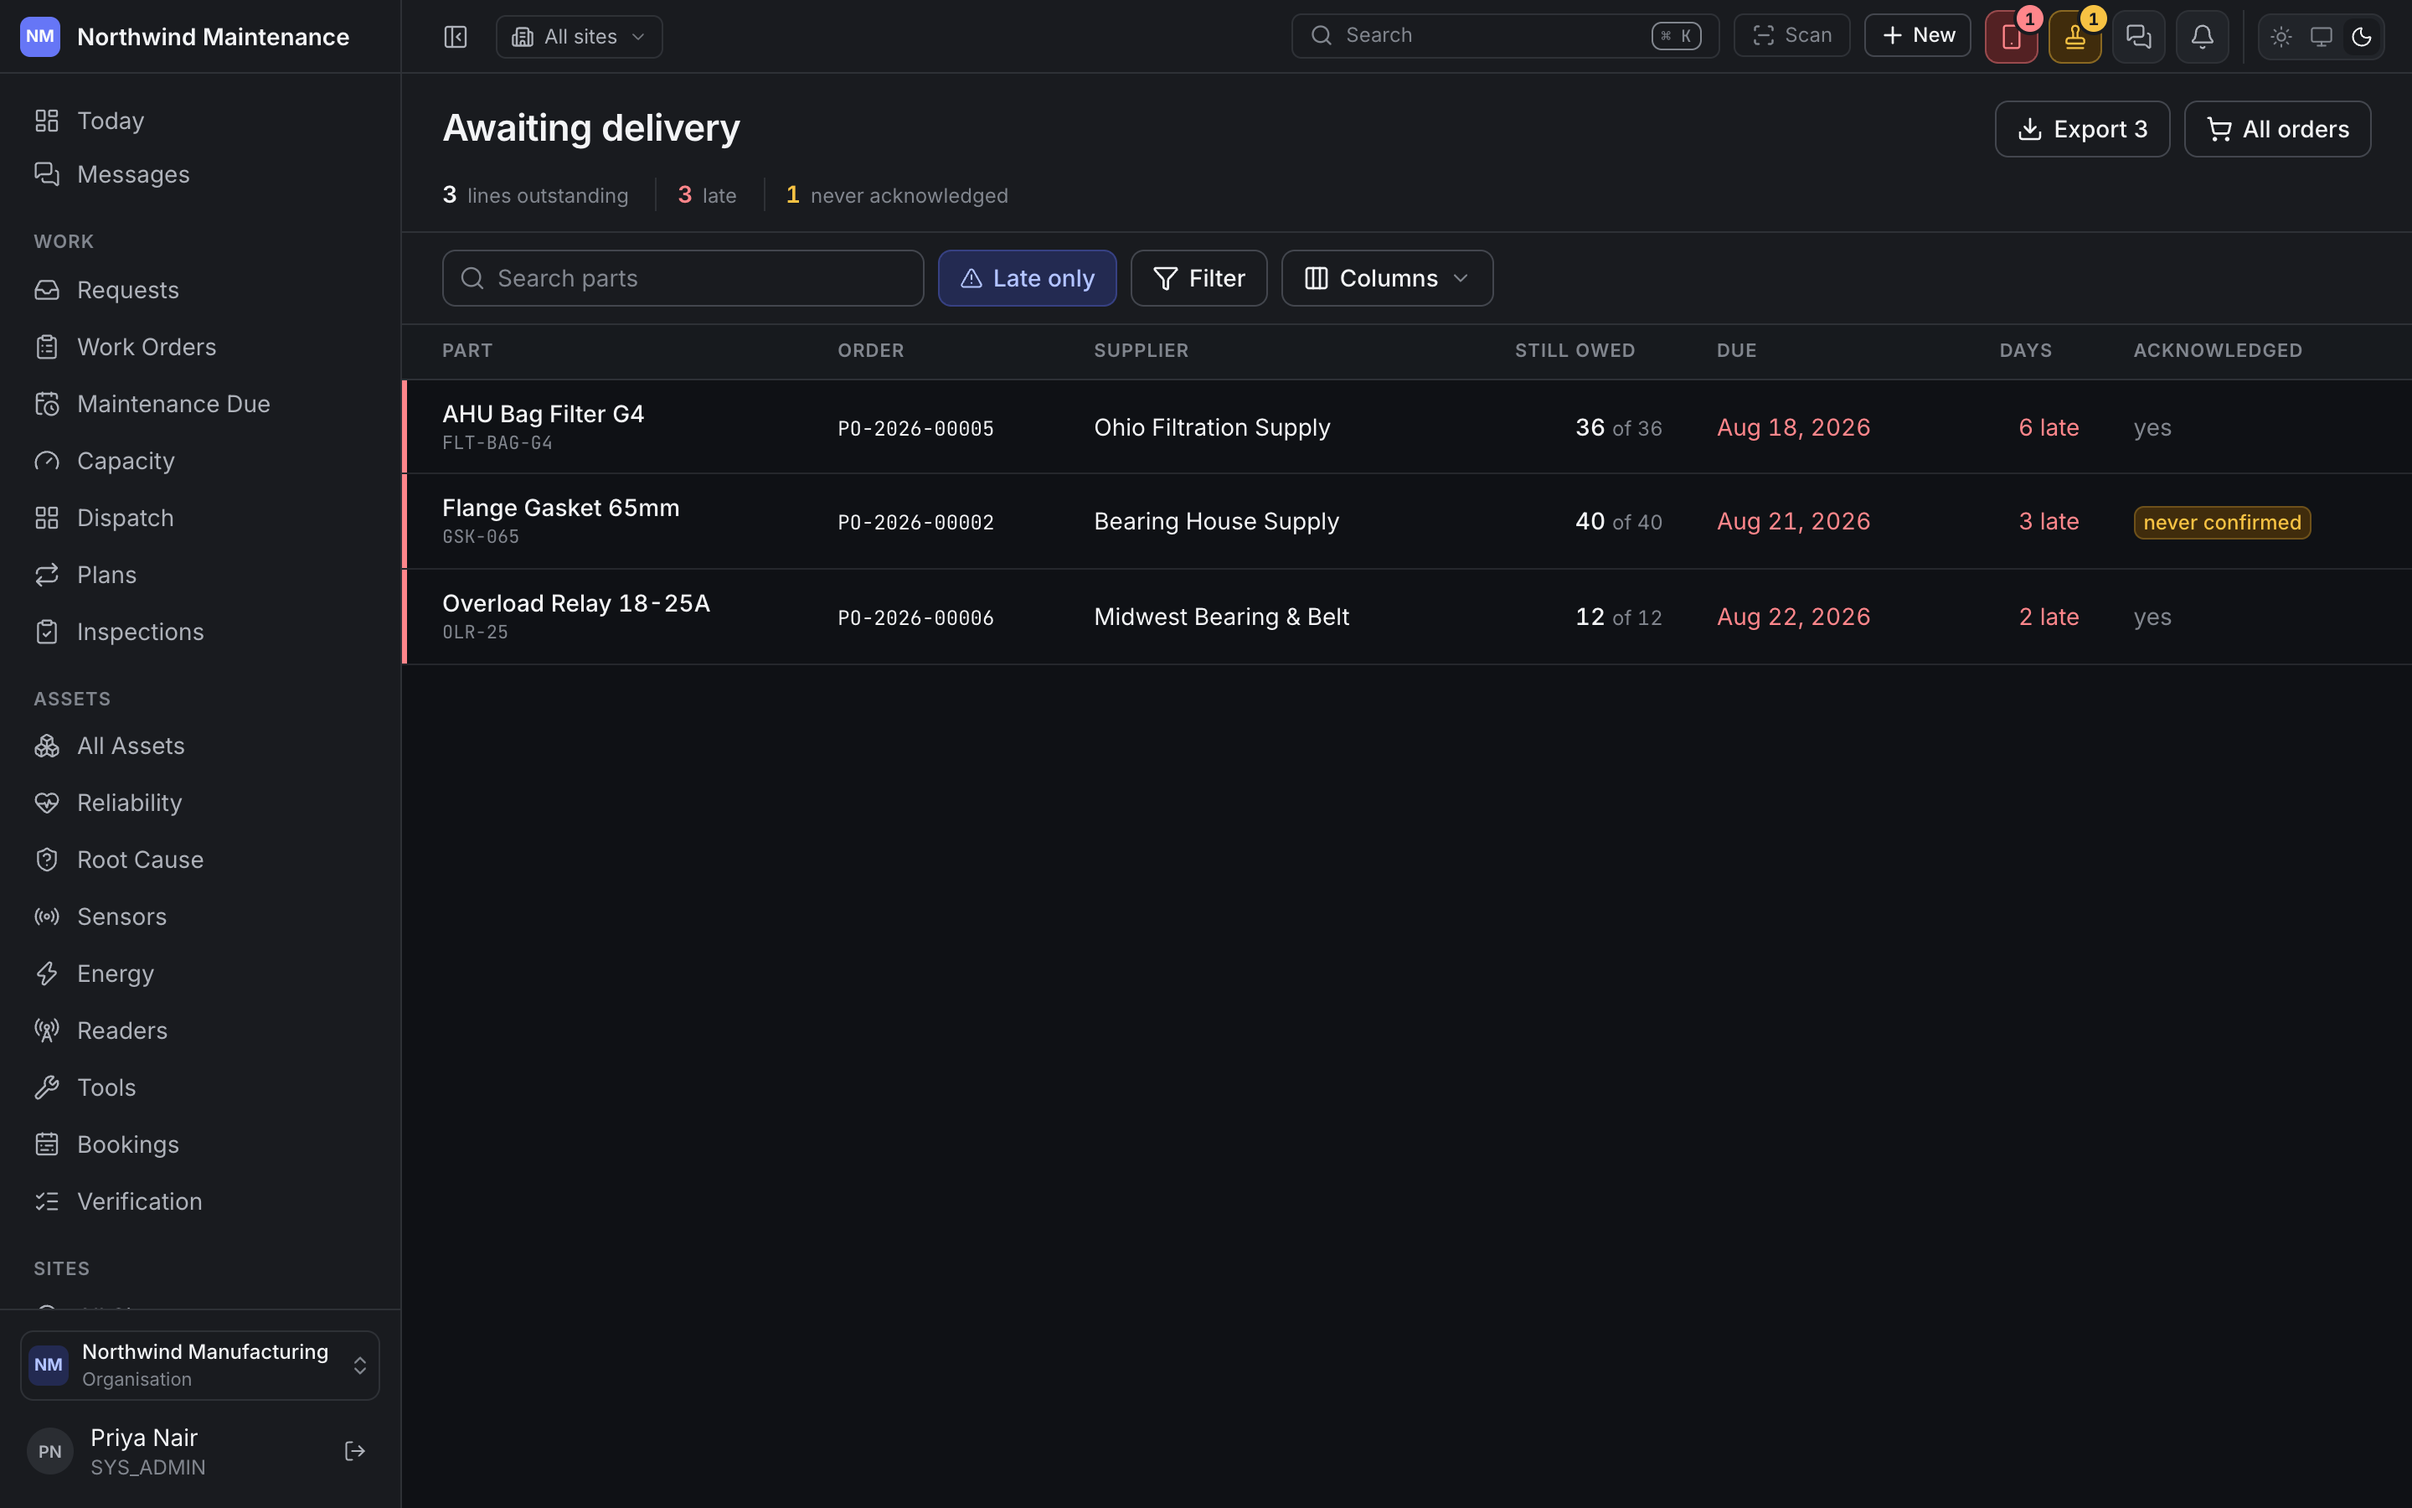
Task: Open the Energy lightning item
Action: tap(200, 973)
